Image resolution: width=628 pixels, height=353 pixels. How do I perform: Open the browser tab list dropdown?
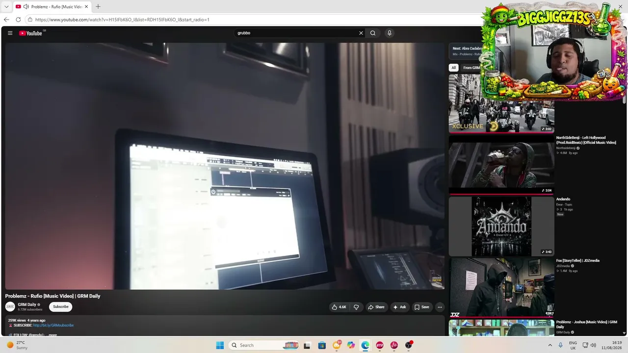[6, 6]
